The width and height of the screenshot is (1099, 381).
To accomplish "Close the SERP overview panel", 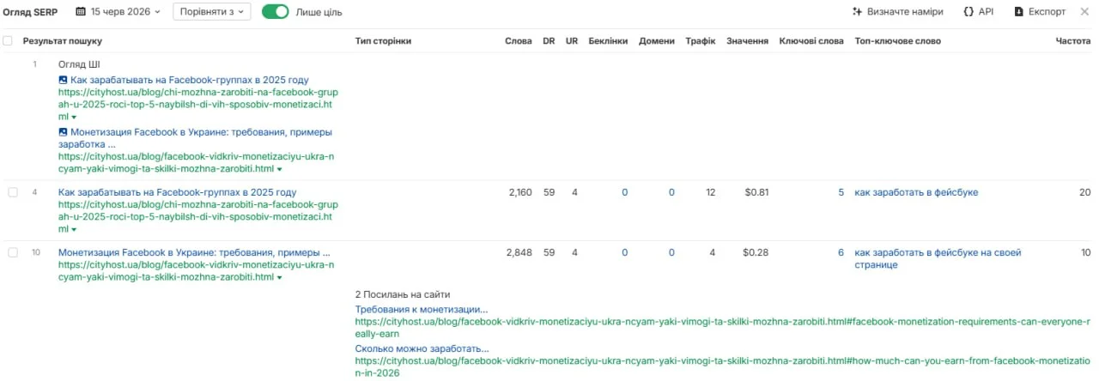I will 1084,12.
